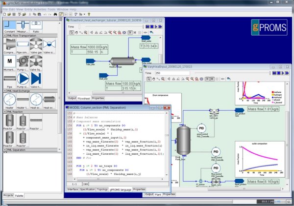The image size is (294, 206).
Task: Click stop button in VaryHeatInput time controls
Action: click(x=279, y=73)
